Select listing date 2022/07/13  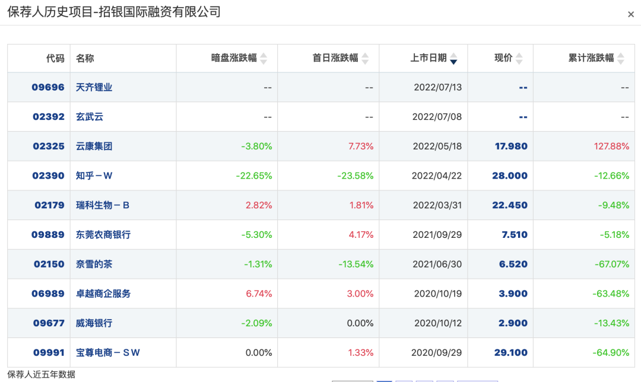(x=438, y=87)
